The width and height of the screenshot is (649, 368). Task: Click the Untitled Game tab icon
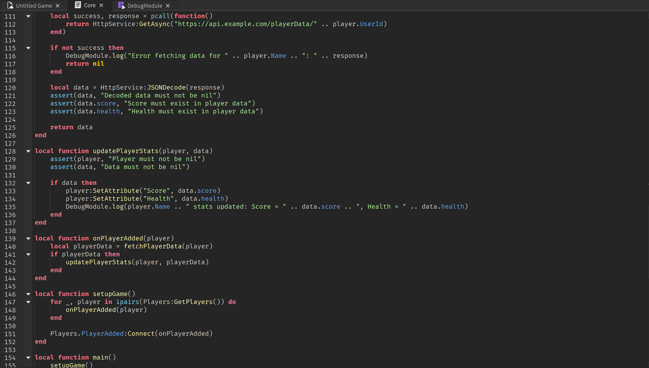10,6
